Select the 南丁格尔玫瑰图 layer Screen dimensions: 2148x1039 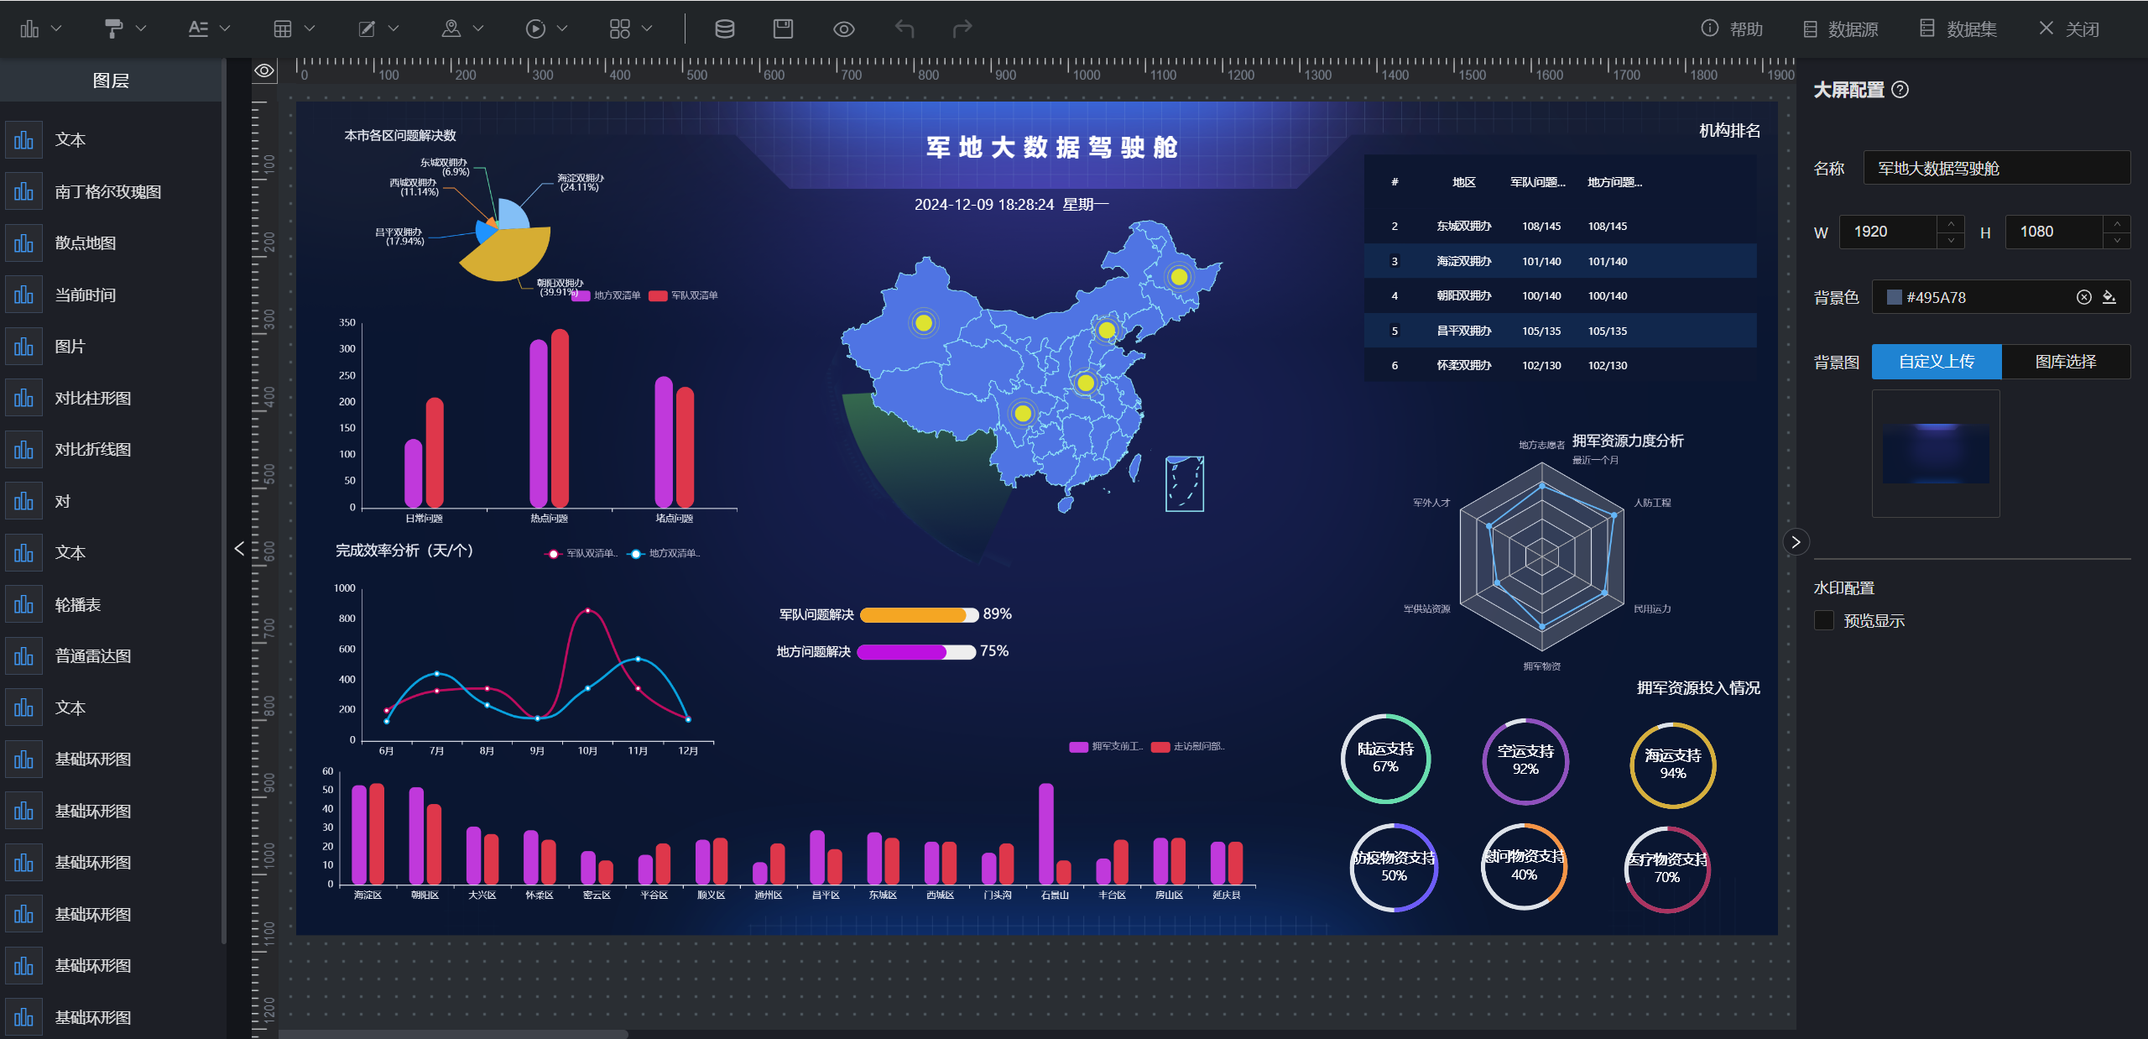[107, 192]
